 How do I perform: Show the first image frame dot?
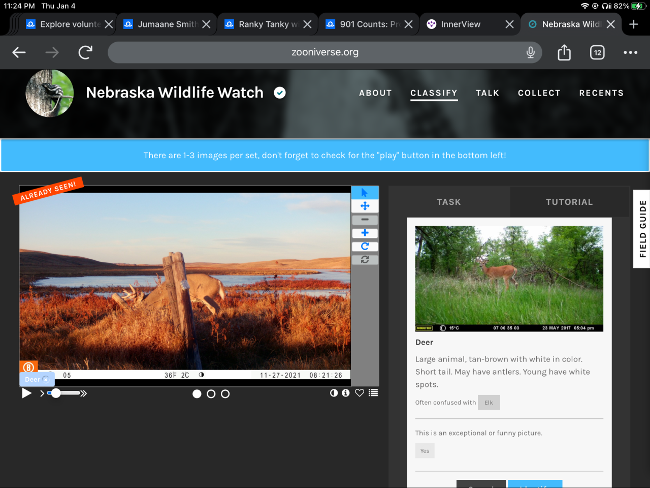pos(197,394)
